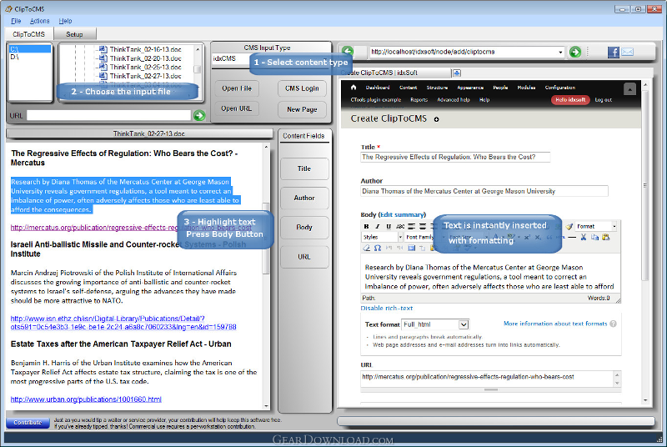Image resolution: width=667 pixels, height=447 pixels.
Task: Click the Open URL button
Action: tap(237, 109)
